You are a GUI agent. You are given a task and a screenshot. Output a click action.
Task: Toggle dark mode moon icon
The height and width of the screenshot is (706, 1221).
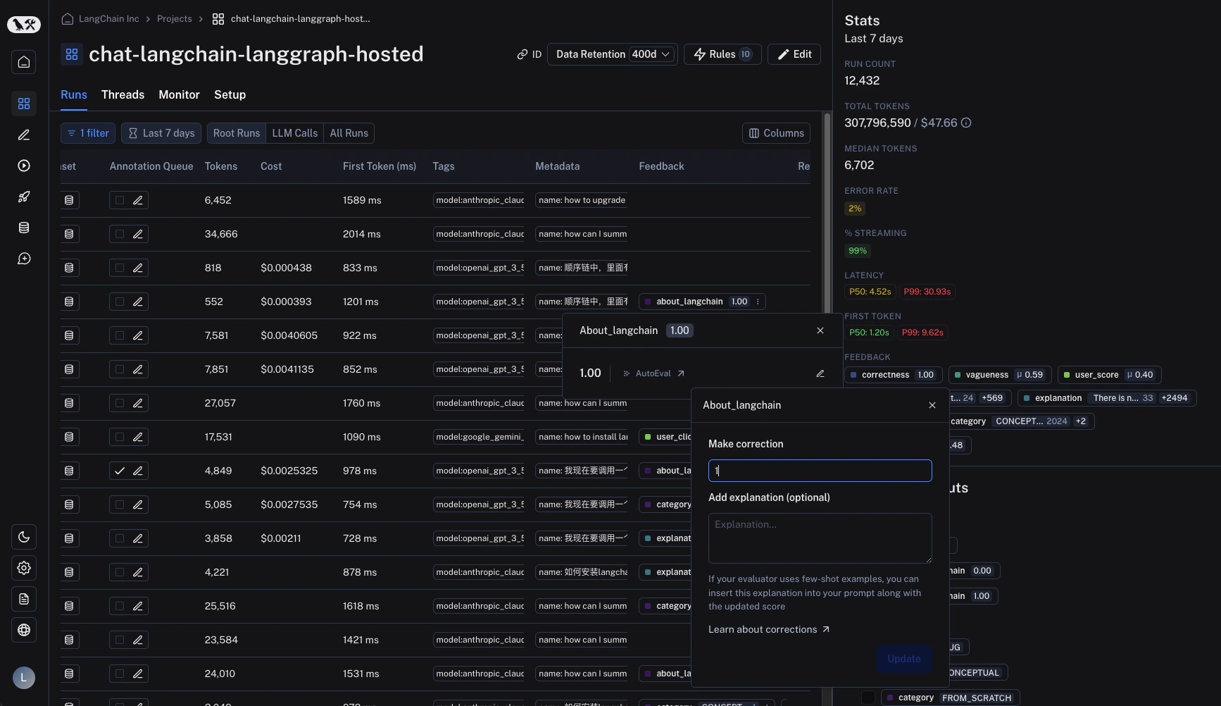click(24, 537)
